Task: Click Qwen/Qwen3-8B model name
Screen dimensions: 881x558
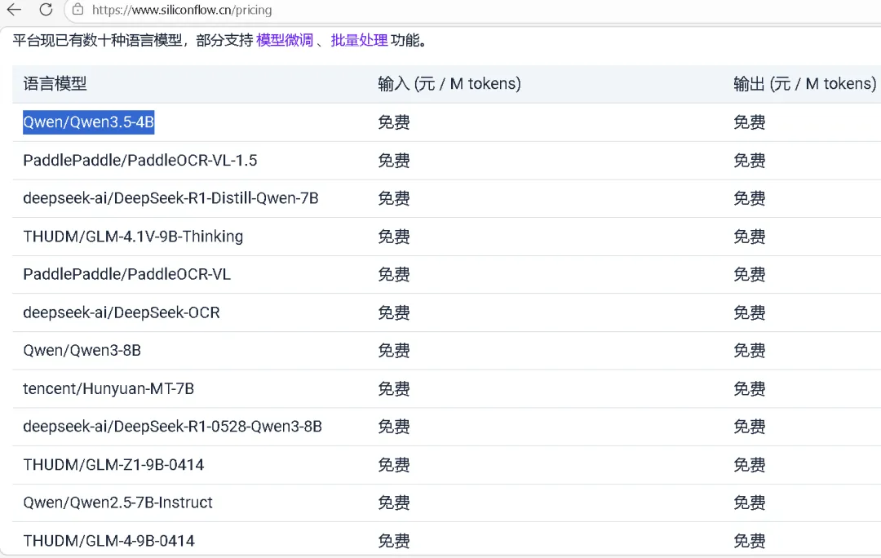Action: (82, 351)
